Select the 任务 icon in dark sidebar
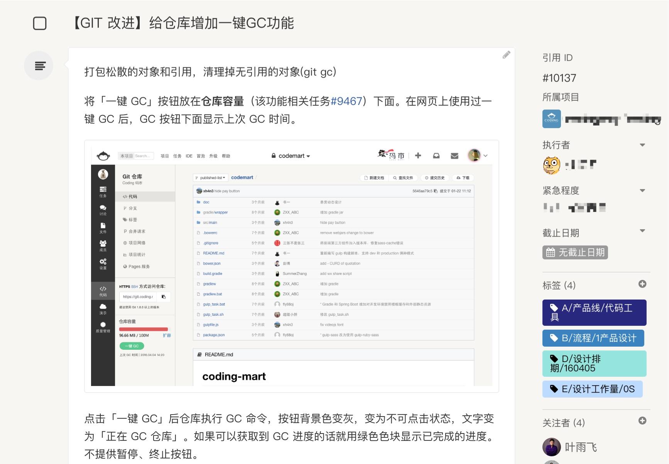This screenshot has height=464, width=669. point(103,190)
